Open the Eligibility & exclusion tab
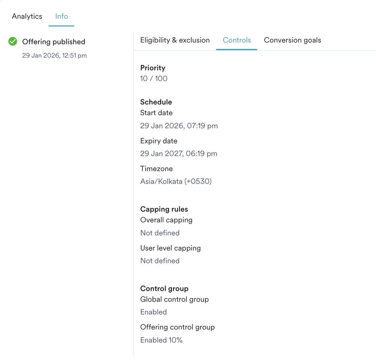 pos(175,40)
